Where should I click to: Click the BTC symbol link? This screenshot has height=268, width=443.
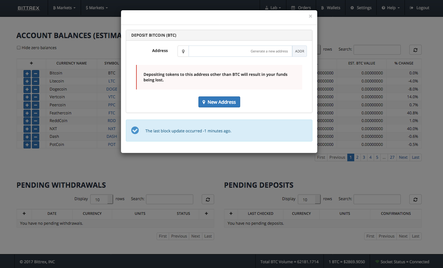coord(112,73)
